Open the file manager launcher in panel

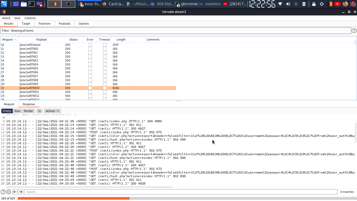24,4
